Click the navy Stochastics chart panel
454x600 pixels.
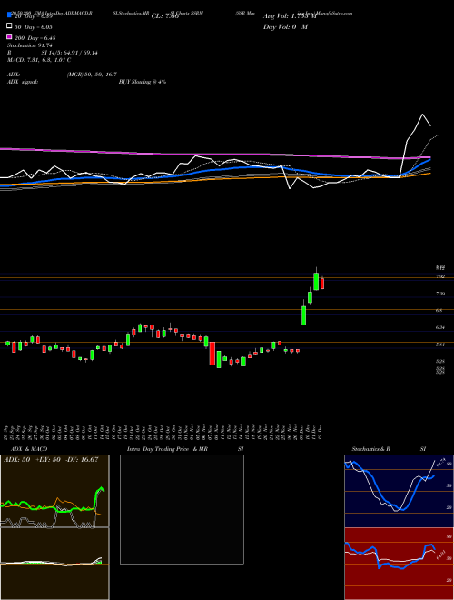pos(399,491)
